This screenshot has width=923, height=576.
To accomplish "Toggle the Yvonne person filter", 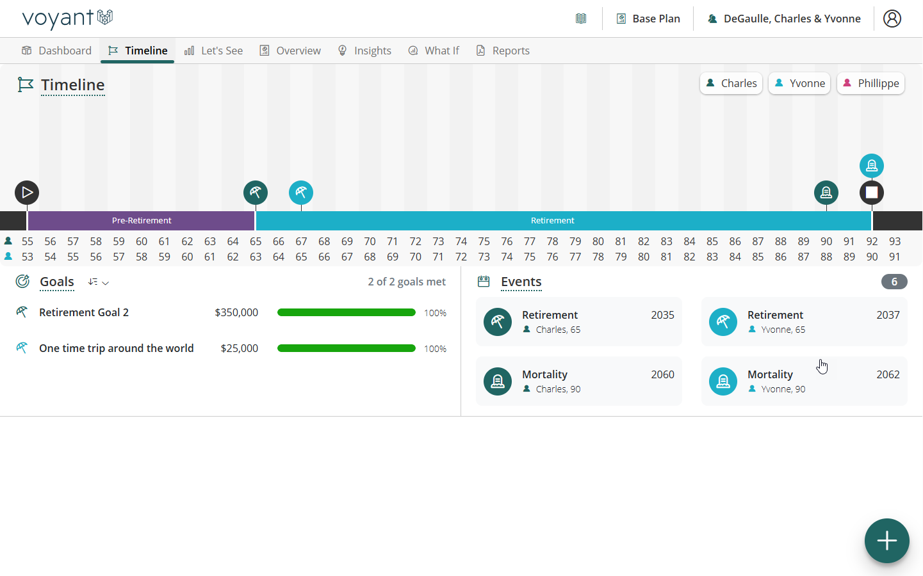I will (799, 83).
